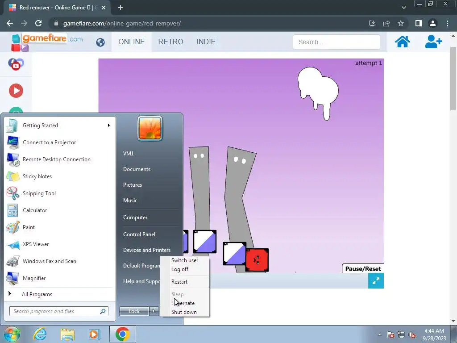Switch to RETRO games tab
457x343 pixels.
tap(171, 42)
